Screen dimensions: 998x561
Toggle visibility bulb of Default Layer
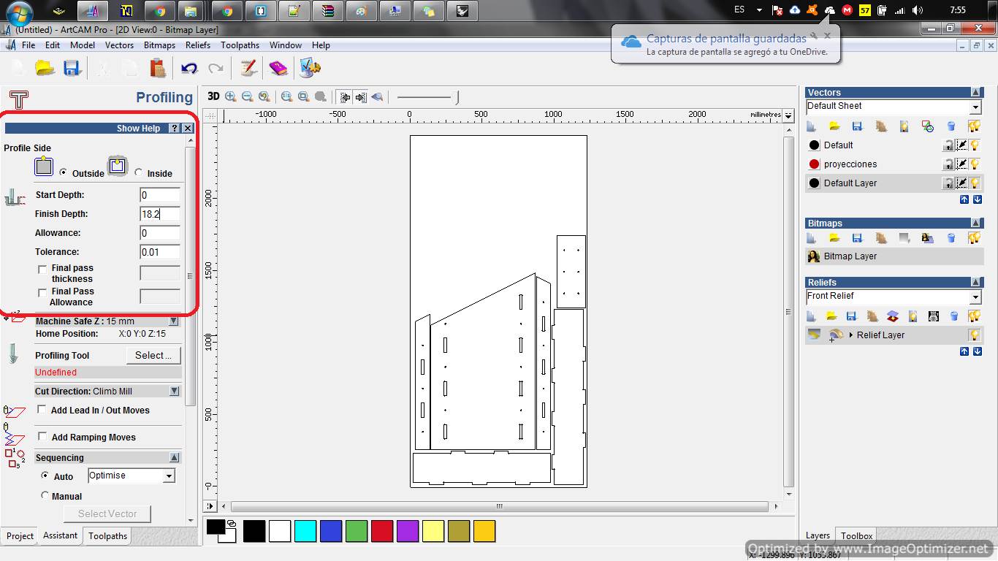point(975,183)
